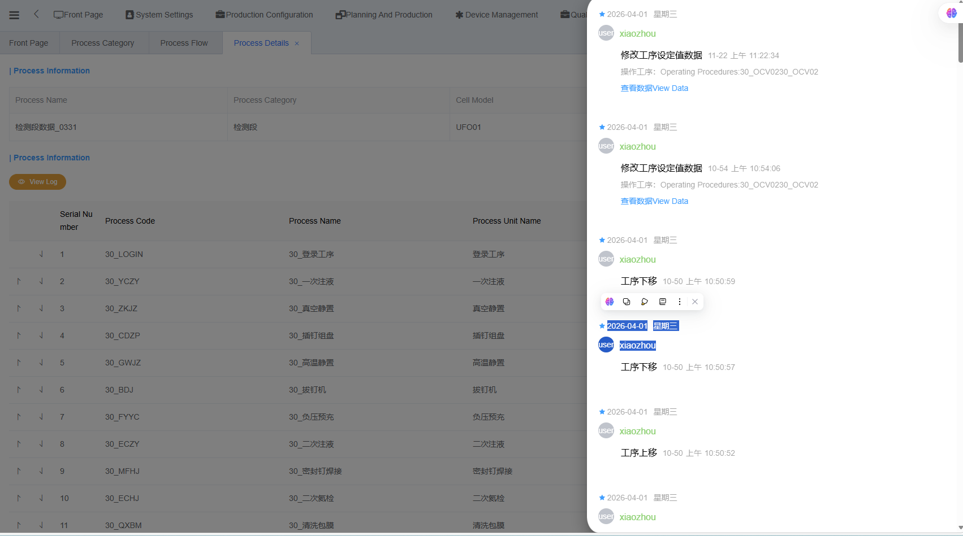Click the 30_负压预充 process name cell
This screenshot has width=963, height=536.
pos(312,417)
